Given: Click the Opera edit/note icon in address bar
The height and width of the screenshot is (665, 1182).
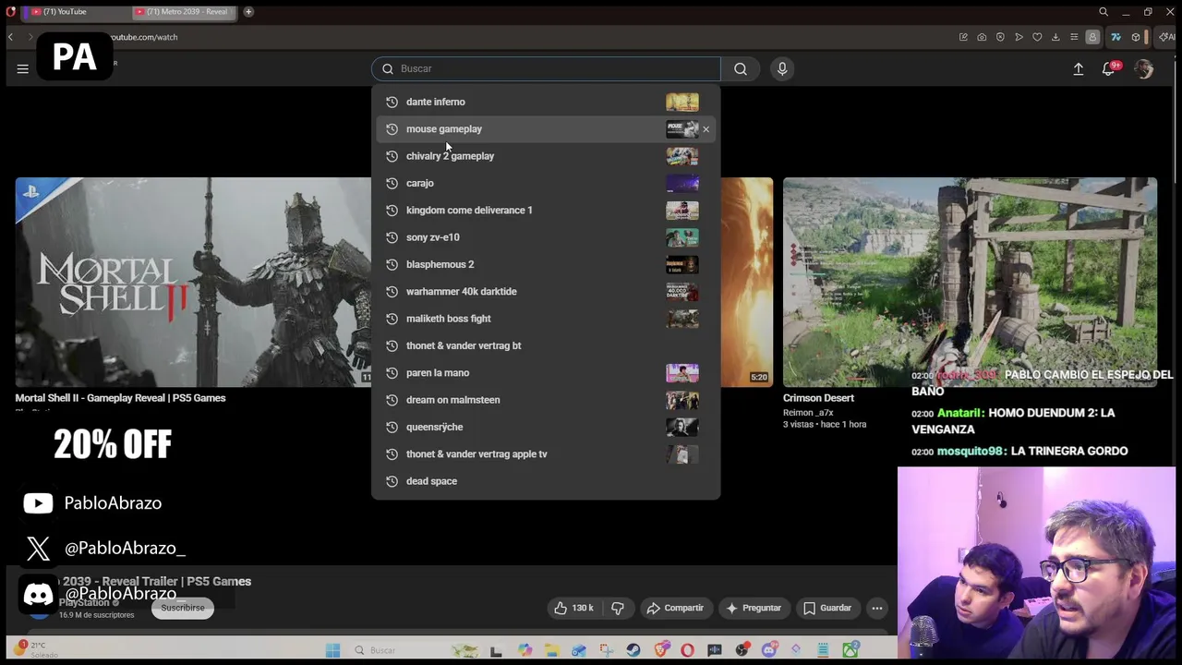Looking at the screenshot, I should [x=963, y=37].
